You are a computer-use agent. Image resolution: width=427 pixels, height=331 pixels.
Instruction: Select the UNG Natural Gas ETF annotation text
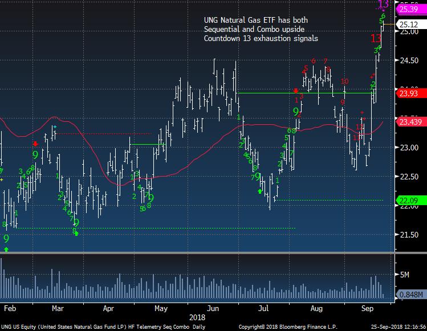261,29
